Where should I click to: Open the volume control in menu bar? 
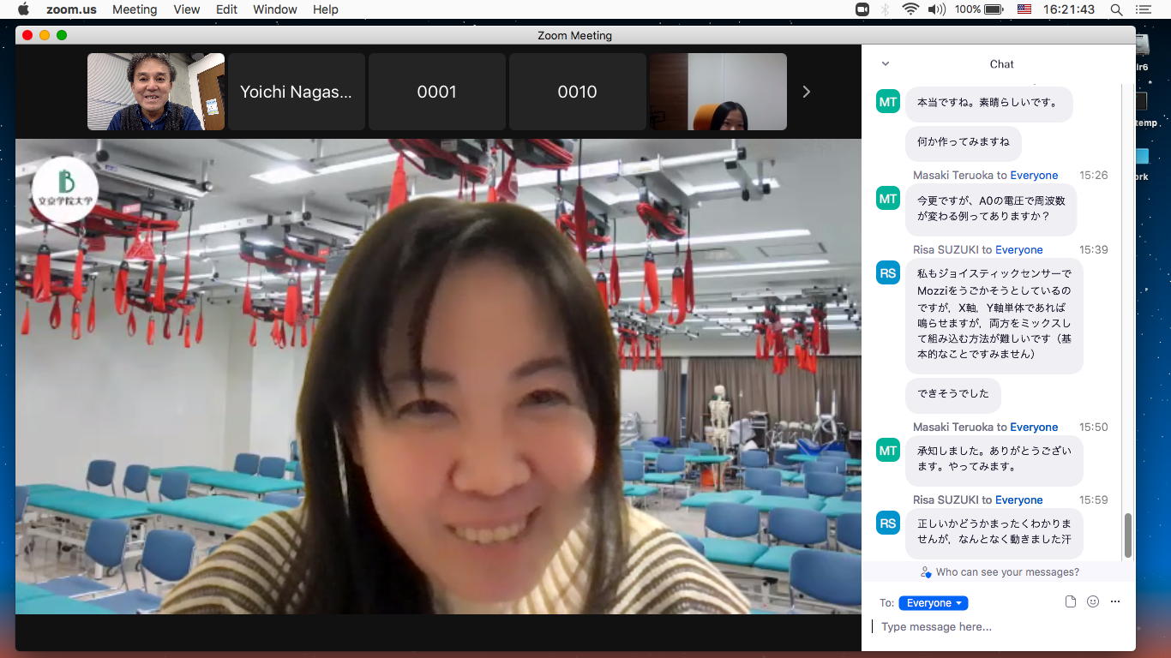[936, 9]
